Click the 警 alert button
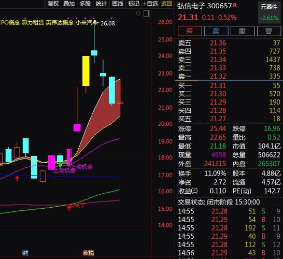The image size is (283, 259). coord(268,31)
